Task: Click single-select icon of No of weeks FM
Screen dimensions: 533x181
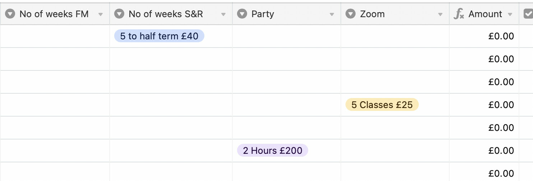Action: click(10, 14)
